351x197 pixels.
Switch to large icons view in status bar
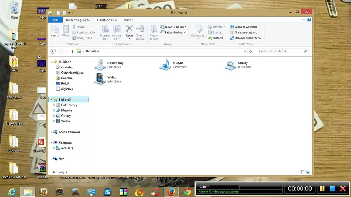[x=308, y=172]
